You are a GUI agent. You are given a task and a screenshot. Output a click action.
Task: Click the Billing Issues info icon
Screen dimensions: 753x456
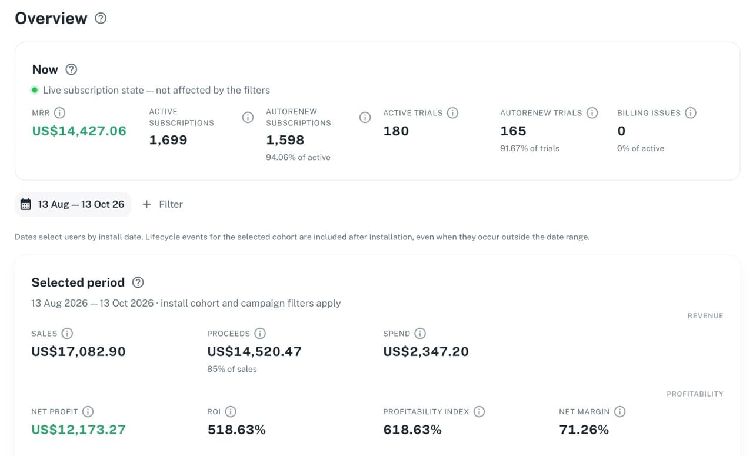[x=691, y=112]
